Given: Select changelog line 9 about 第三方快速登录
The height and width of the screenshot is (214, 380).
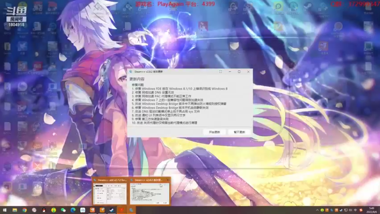Looking at the screenshot, I should (x=150, y=119).
